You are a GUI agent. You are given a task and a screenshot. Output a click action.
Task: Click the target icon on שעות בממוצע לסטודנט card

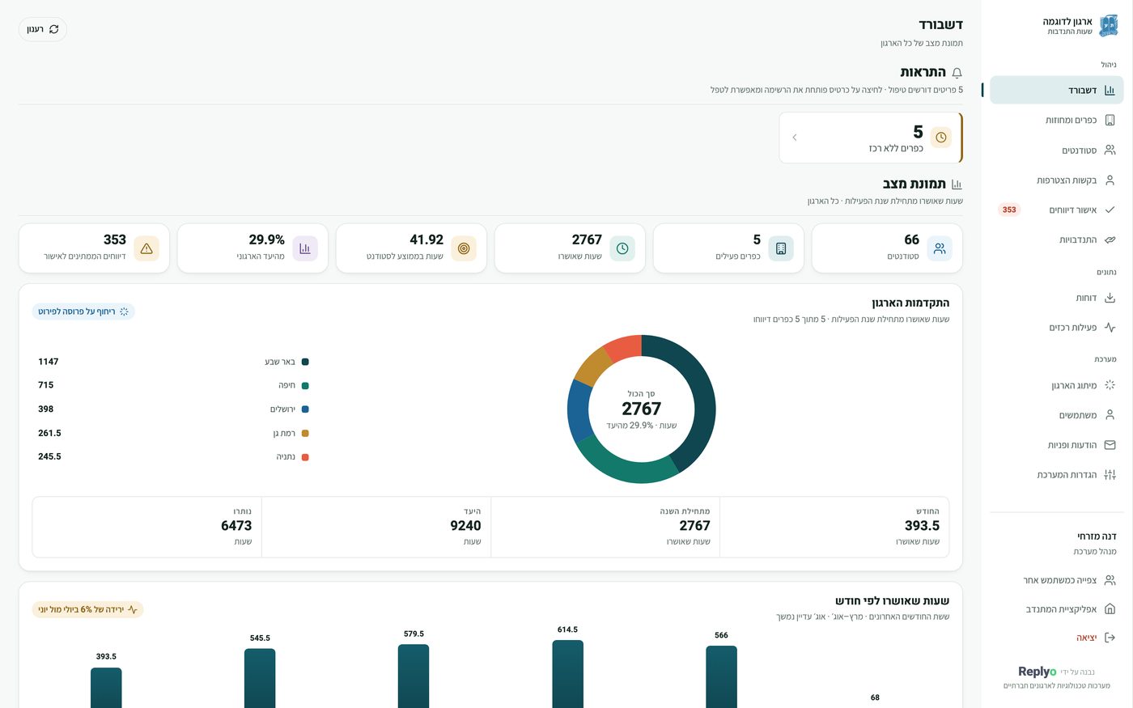point(464,248)
